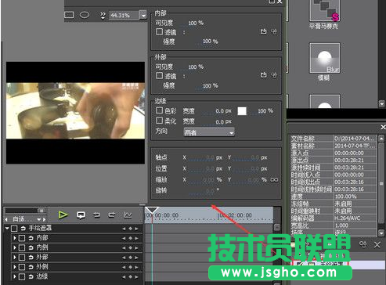386x285 pixels.
Task: Expand the 外侧 parameter row
Action: [15, 267]
